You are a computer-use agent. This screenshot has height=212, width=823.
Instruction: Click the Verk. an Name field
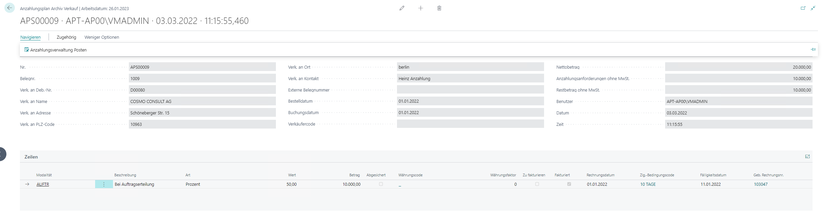[x=202, y=101]
